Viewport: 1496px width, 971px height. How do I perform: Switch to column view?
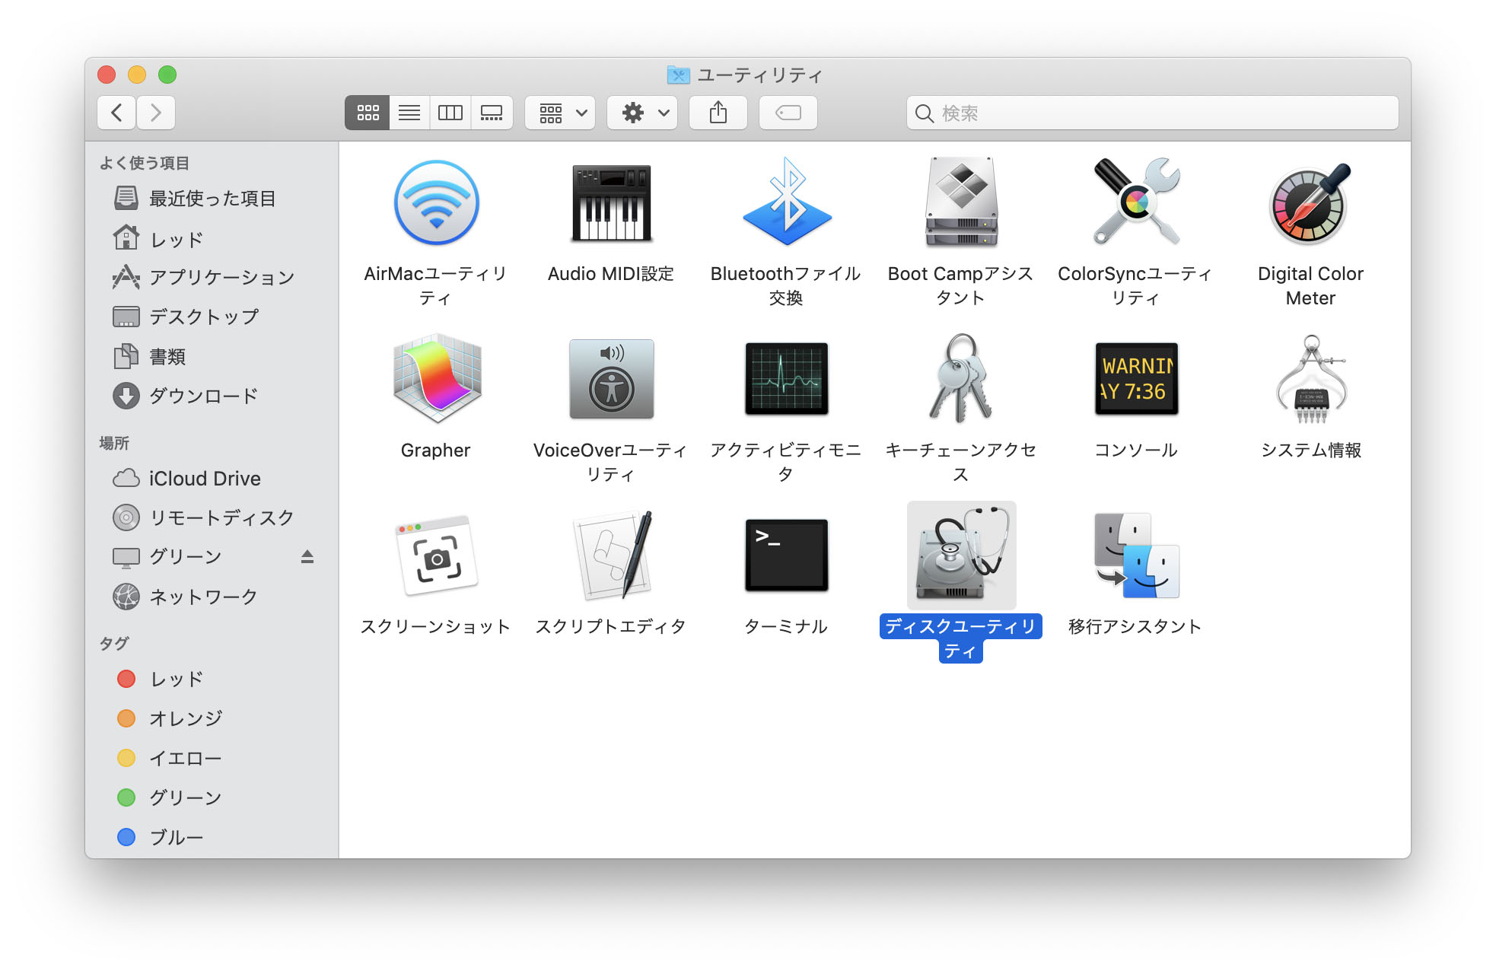(x=450, y=113)
